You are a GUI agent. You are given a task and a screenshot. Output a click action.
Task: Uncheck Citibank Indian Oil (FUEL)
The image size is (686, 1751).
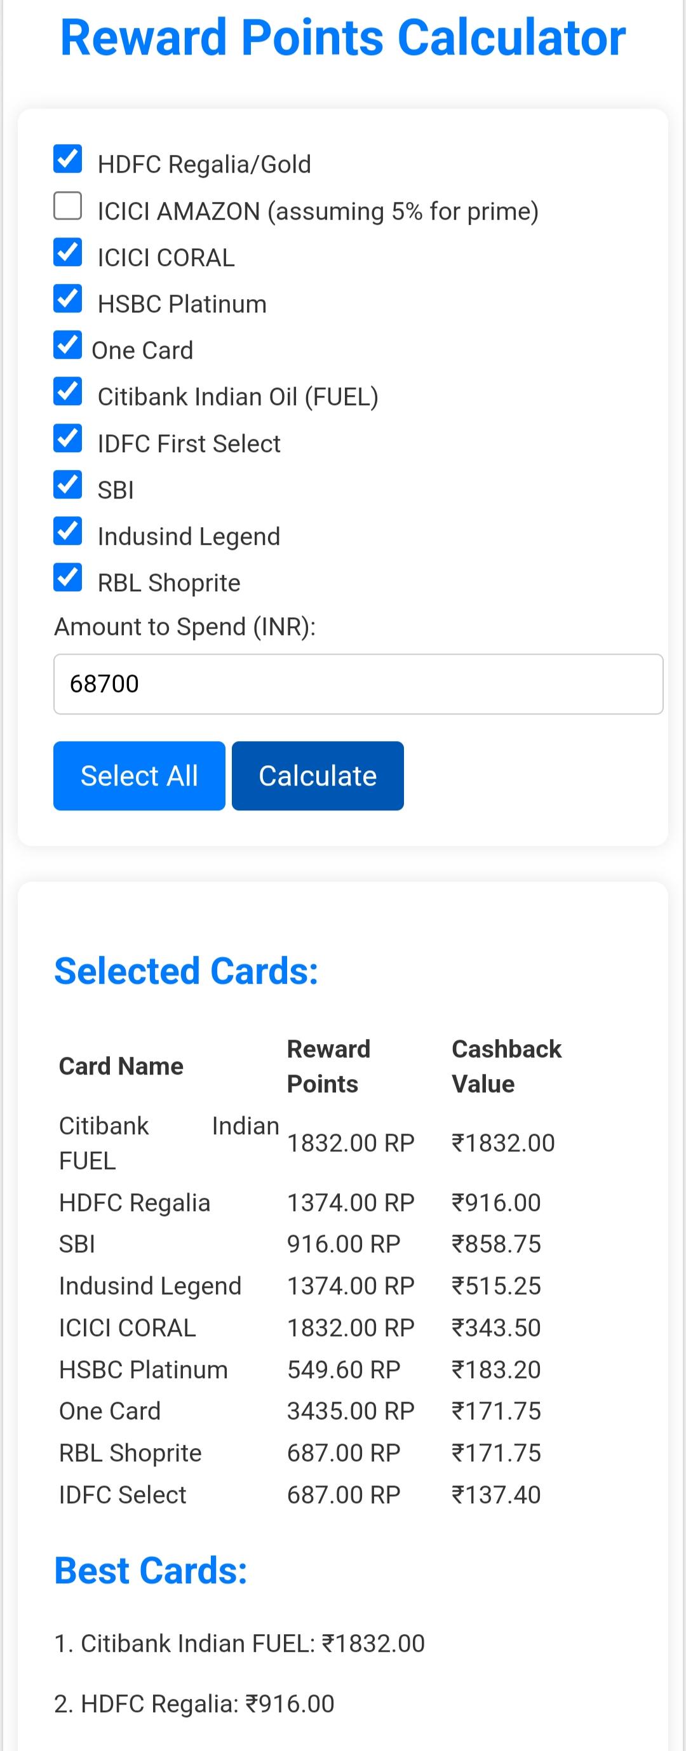tap(67, 392)
